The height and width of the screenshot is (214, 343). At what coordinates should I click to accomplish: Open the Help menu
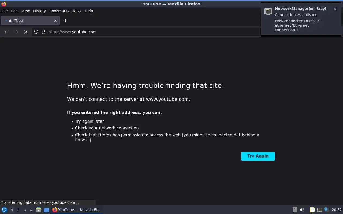89,11
